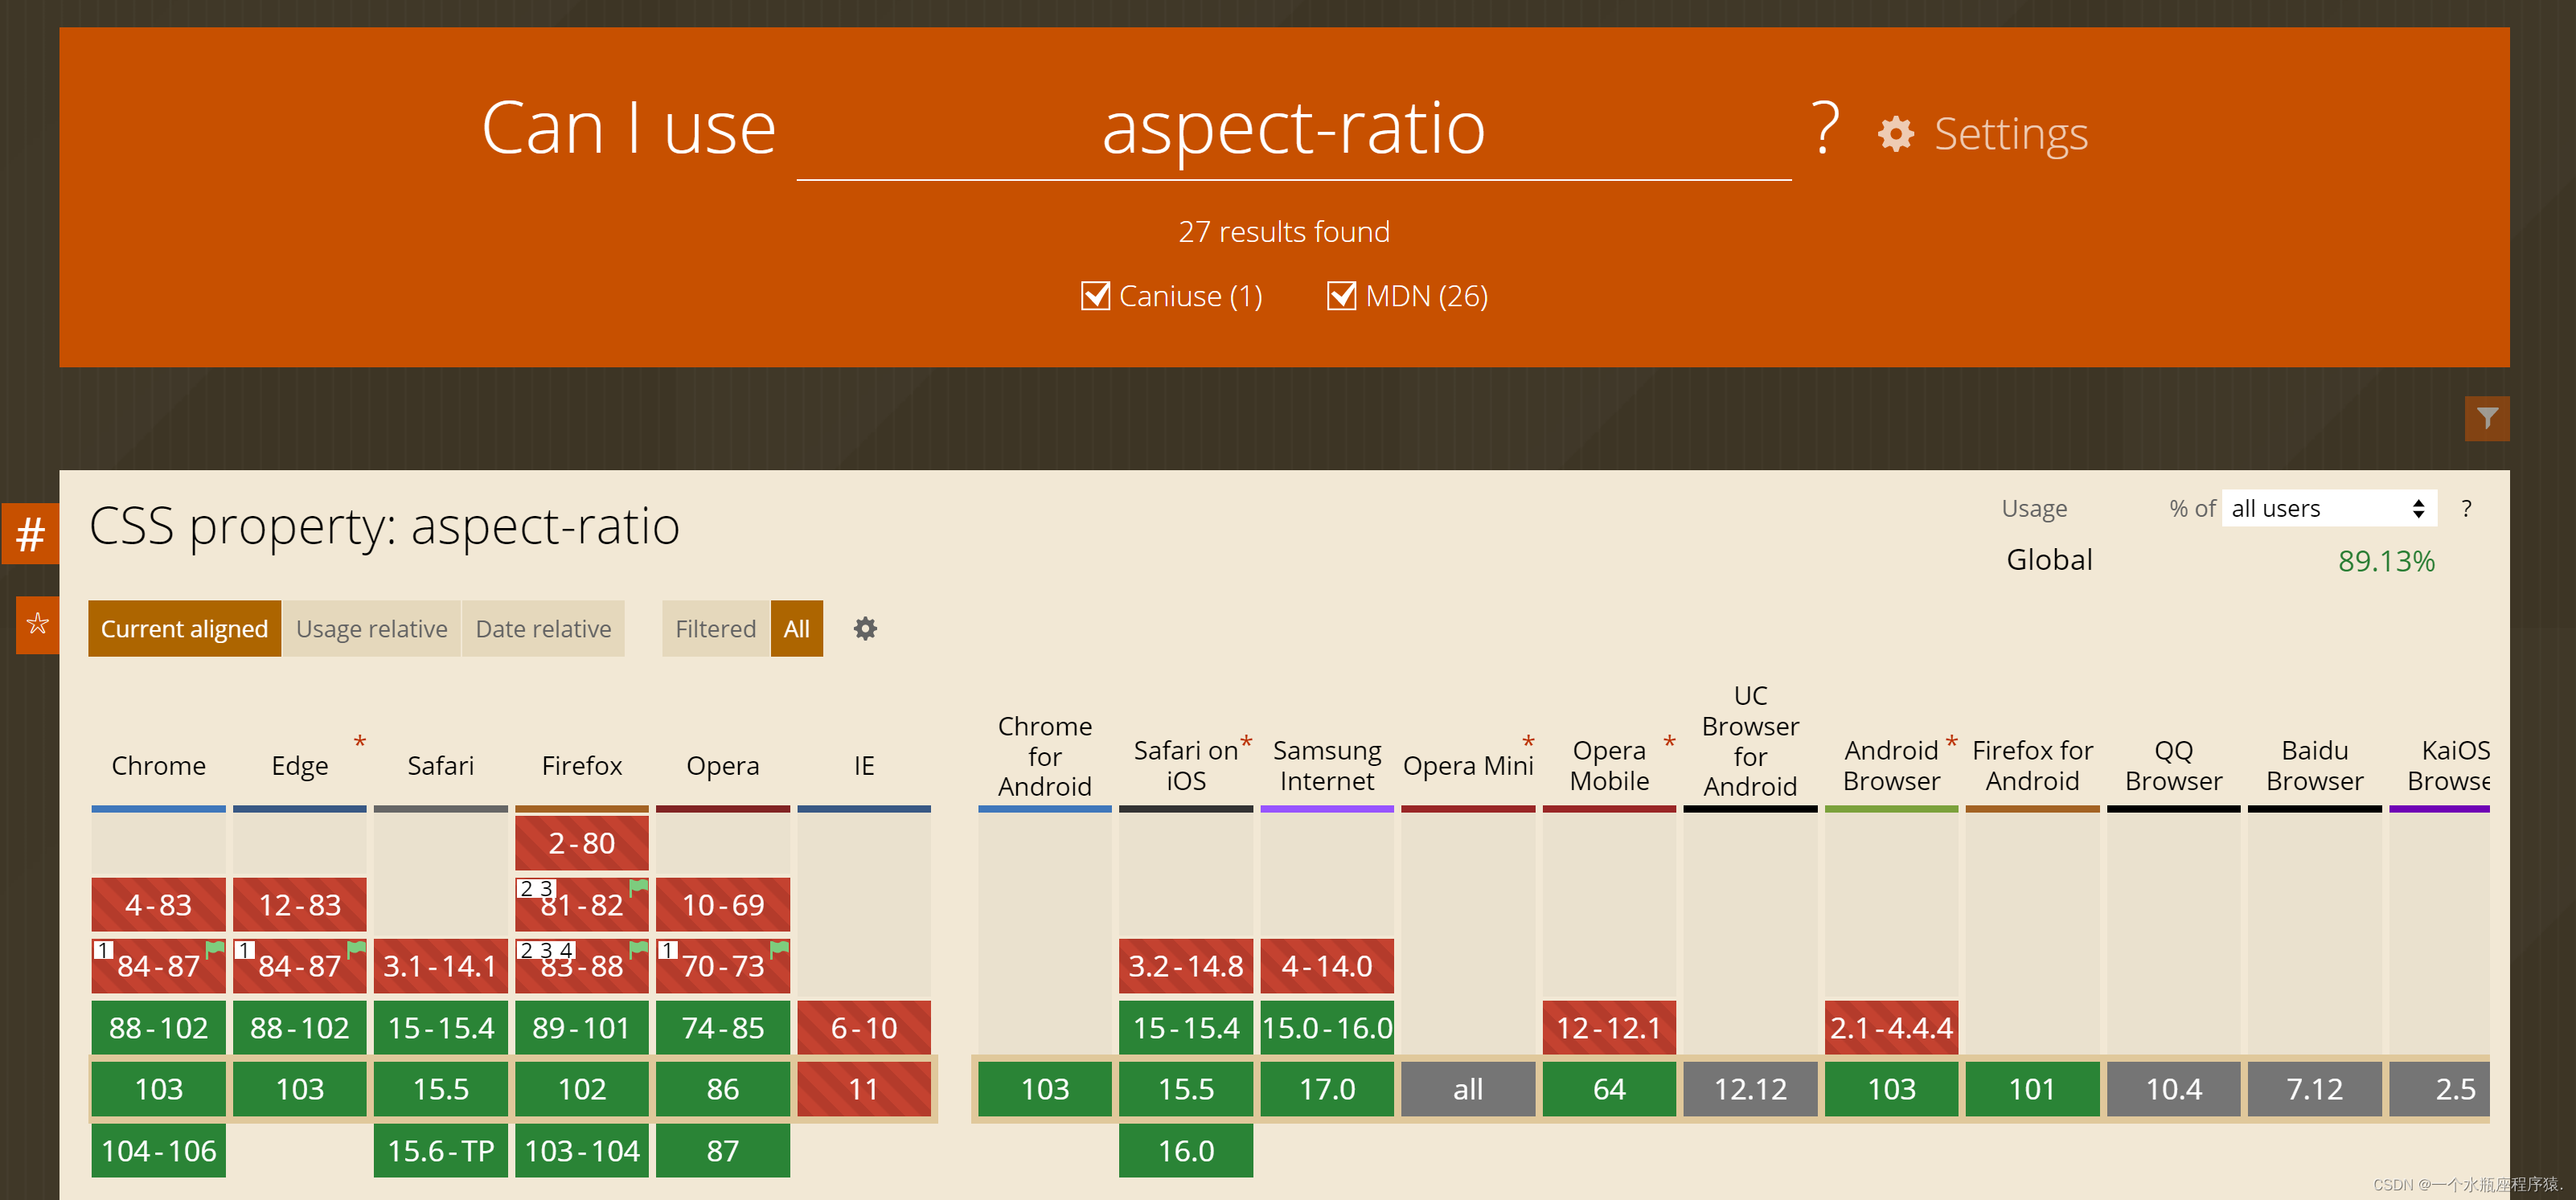Toggle the Caniuse (1) checkbox
The height and width of the screenshot is (1200, 2576).
click(x=1095, y=296)
